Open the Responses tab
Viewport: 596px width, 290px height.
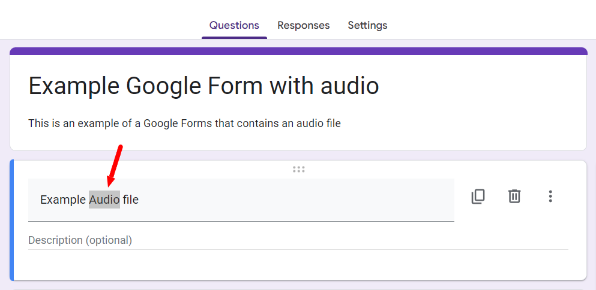click(303, 25)
